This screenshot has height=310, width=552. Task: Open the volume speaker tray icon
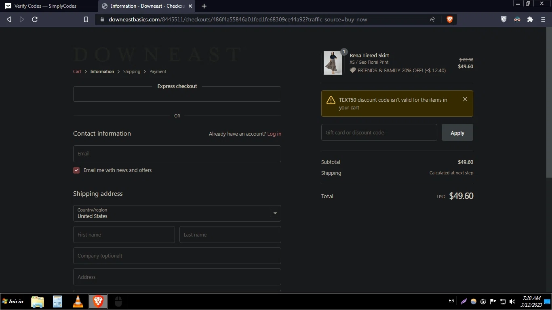pyautogui.click(x=512, y=302)
